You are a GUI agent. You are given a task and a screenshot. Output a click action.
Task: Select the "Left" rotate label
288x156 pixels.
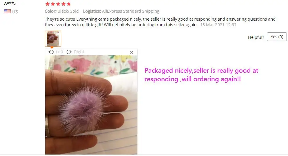tap(59, 52)
